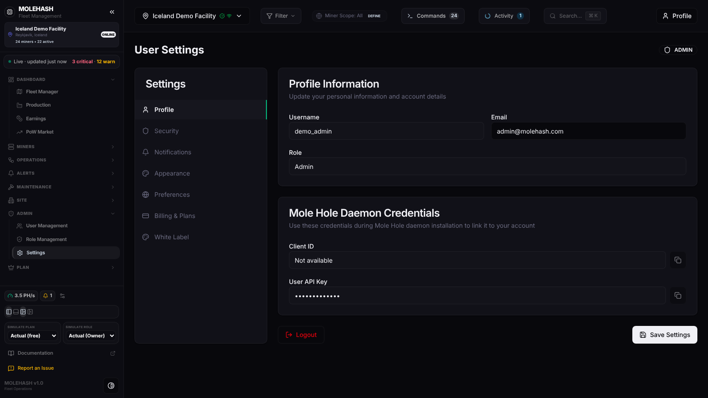The image size is (708, 398).
Task: Click the Profile button in top bar
Action: [x=677, y=16]
